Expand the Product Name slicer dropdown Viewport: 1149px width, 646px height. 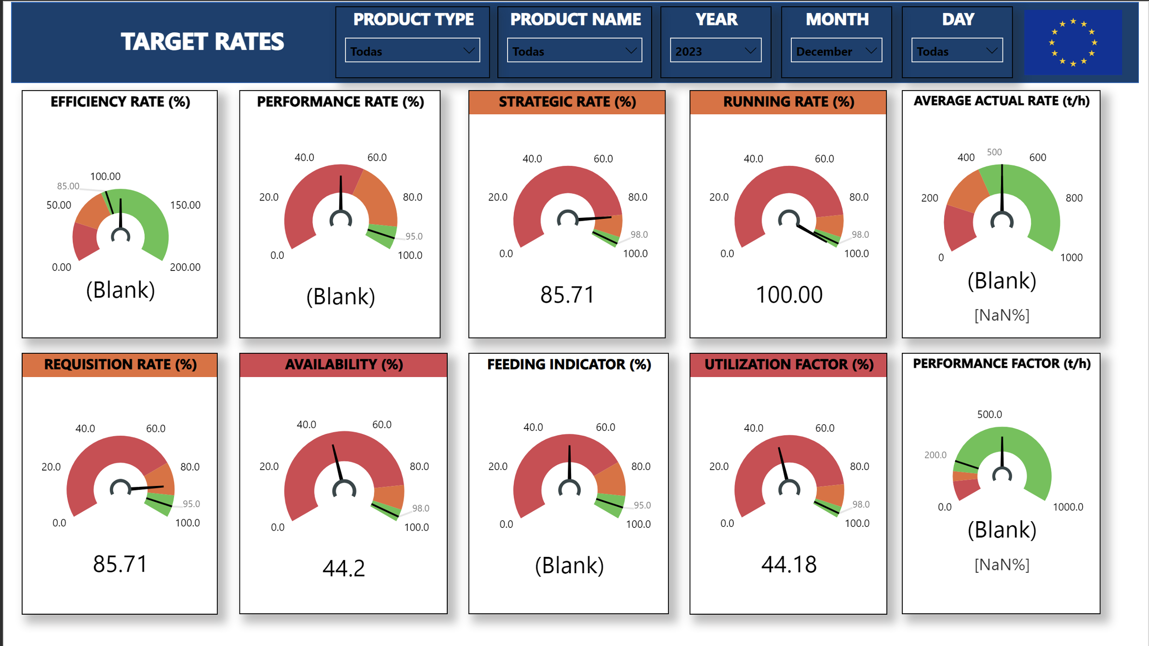point(574,51)
